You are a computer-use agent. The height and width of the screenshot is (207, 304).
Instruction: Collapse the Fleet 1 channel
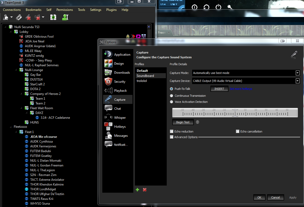pyautogui.click(x=16, y=132)
